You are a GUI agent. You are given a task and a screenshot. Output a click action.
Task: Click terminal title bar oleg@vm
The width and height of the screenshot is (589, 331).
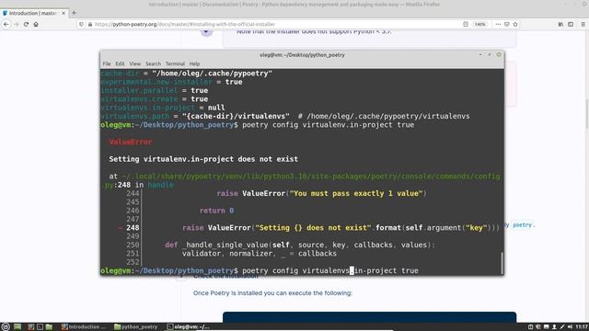coord(302,55)
